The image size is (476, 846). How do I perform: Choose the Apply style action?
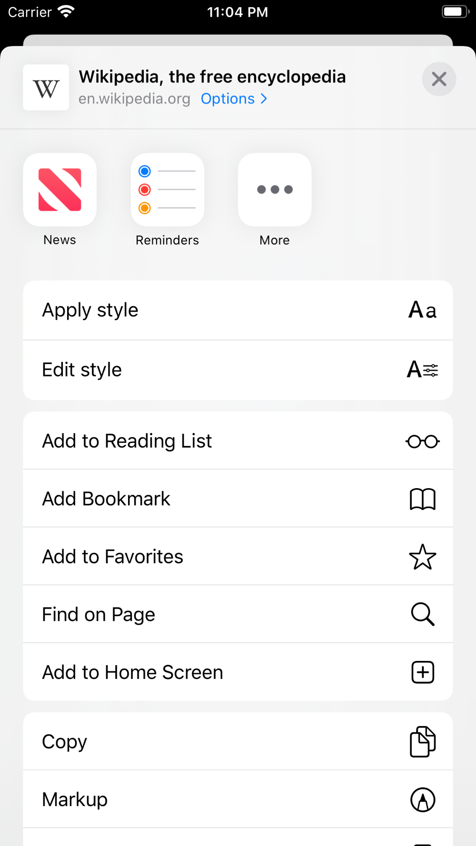(x=238, y=310)
